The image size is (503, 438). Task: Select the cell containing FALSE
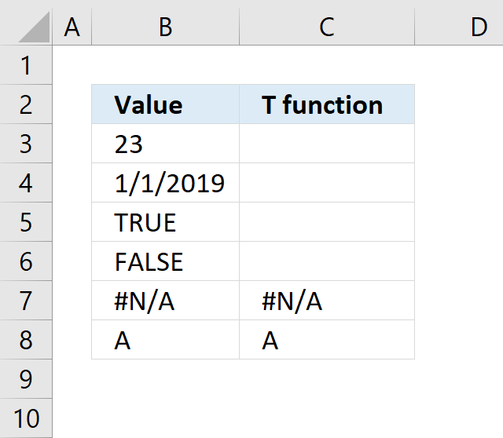[x=166, y=261]
